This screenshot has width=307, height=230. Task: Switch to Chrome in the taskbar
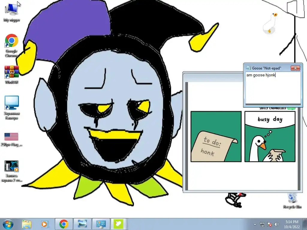[x=64, y=224]
